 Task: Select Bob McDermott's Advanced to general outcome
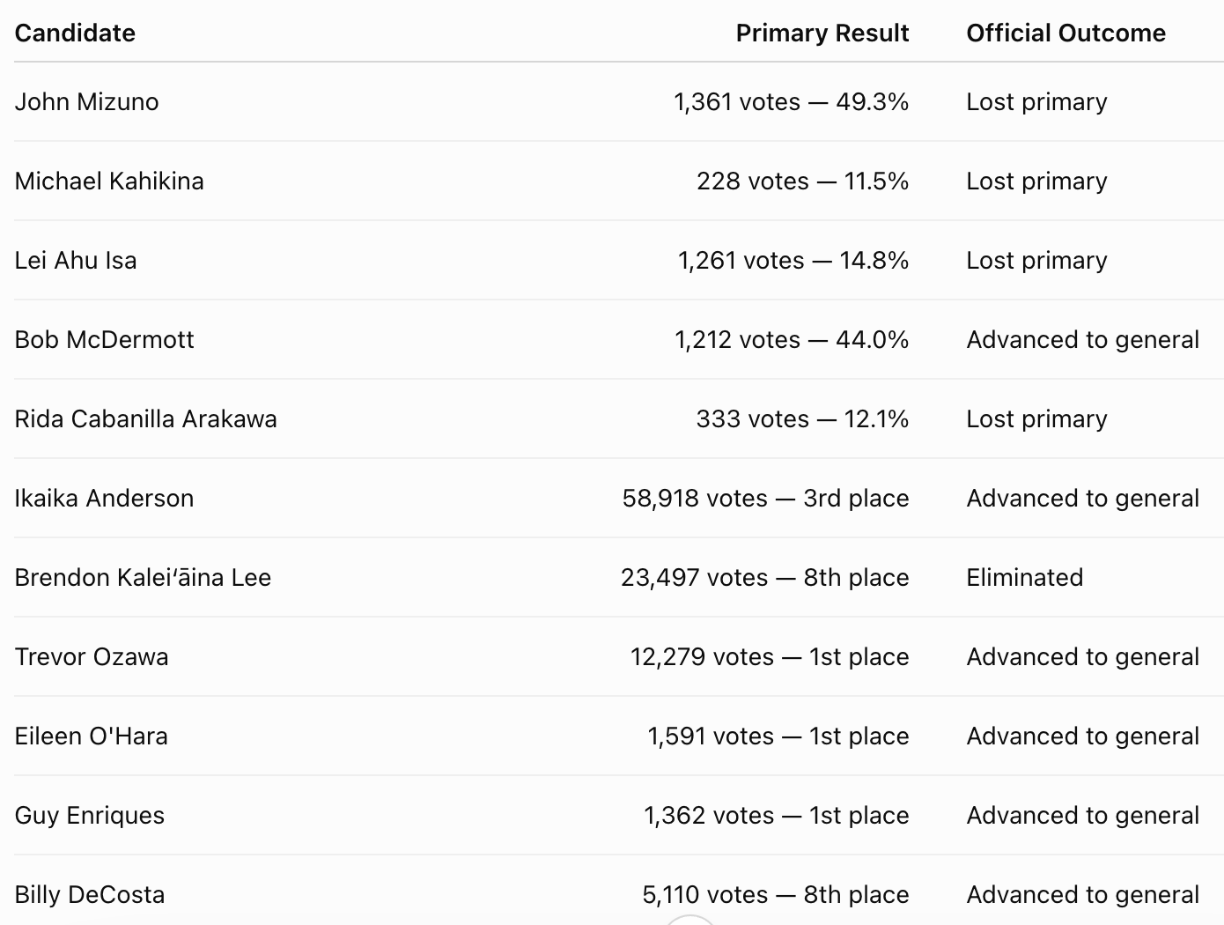[1083, 340]
